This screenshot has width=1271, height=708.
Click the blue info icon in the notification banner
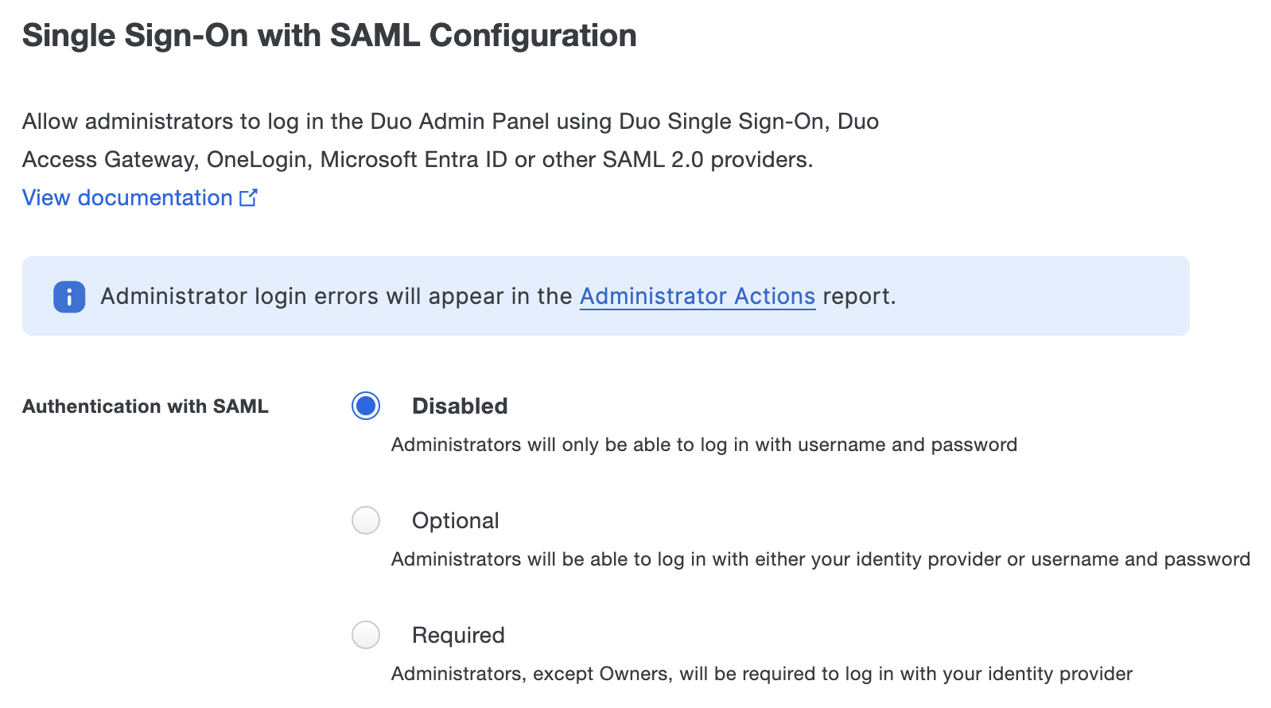point(68,296)
